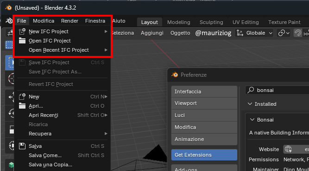Image resolution: width=309 pixels, height=171 pixels.
Task: Open the pivot point dropdown
Action: pos(284,33)
